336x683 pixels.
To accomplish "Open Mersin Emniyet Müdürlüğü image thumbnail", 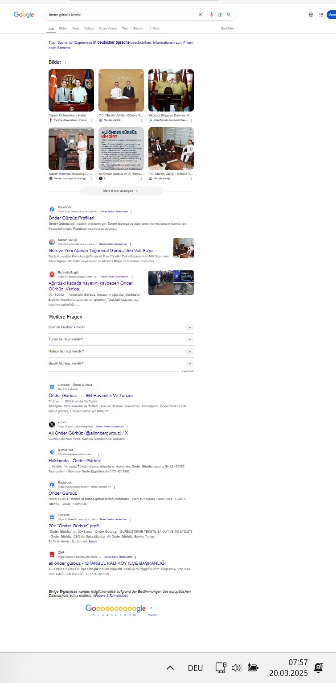I will point(71,149).
